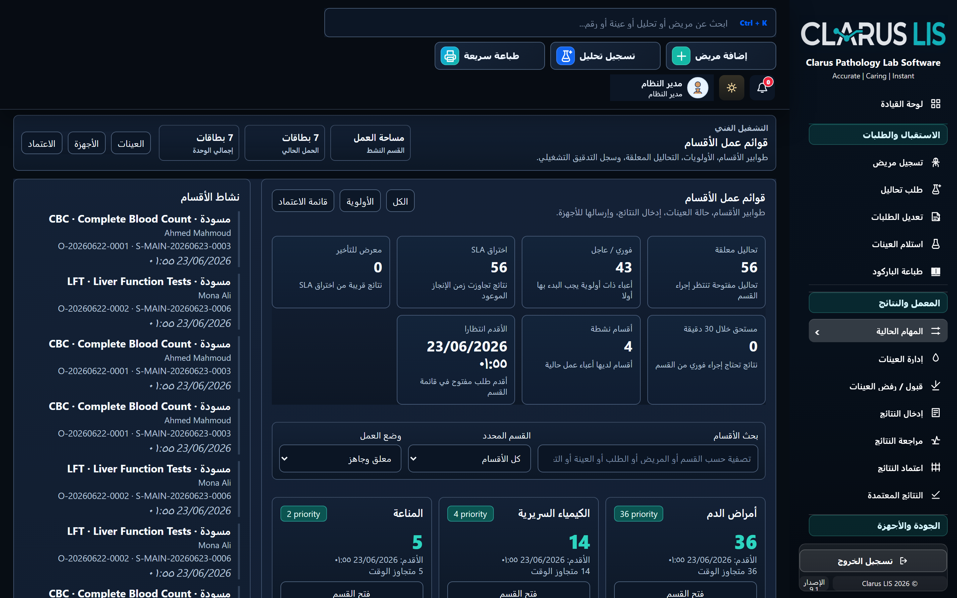Click the printer icon on طباعة سريعة
The width and height of the screenshot is (957, 598).
(450, 56)
